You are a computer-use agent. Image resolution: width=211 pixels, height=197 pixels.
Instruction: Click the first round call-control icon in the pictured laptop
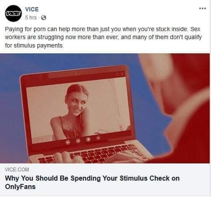[x=68, y=142]
